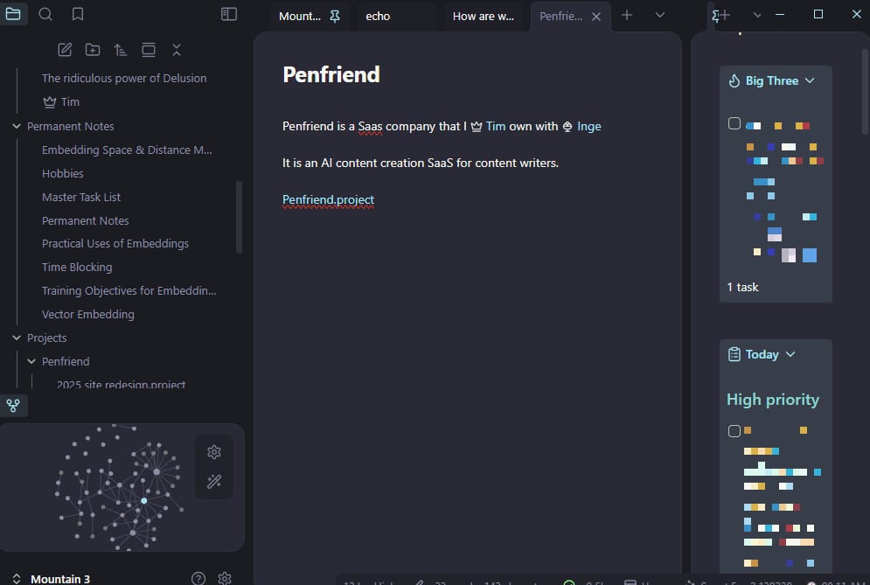Click highlighted blue node in local graph
The image size is (870, 585).
pyautogui.click(x=144, y=501)
